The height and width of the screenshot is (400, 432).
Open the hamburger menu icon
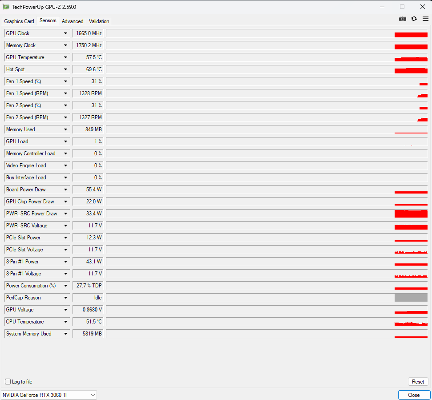pyautogui.click(x=425, y=19)
